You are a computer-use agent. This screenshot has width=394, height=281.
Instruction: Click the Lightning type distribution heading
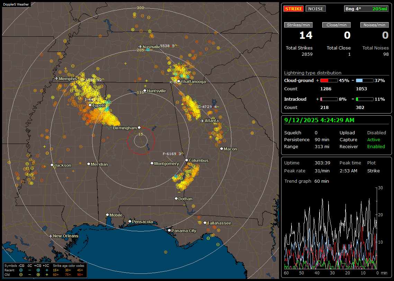click(x=313, y=73)
